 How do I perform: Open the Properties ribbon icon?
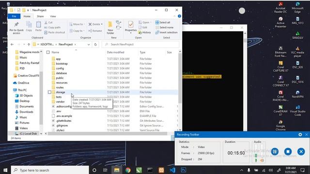point(131,25)
